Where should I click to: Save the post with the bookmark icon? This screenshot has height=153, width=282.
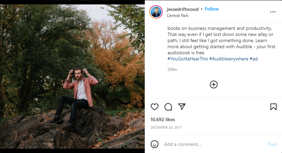point(273,107)
